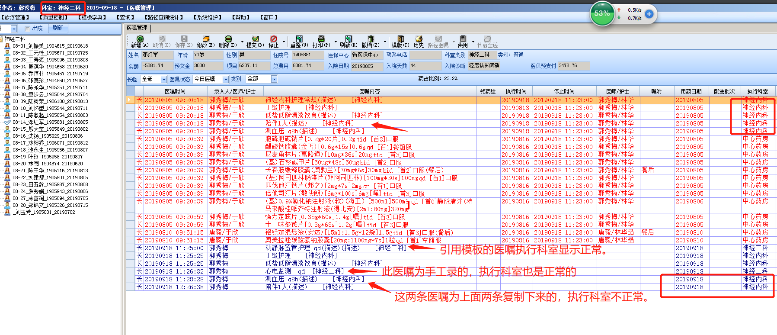Select patient 08-02 in the patient tree
The height and width of the screenshot is (335, 777).
[50, 53]
